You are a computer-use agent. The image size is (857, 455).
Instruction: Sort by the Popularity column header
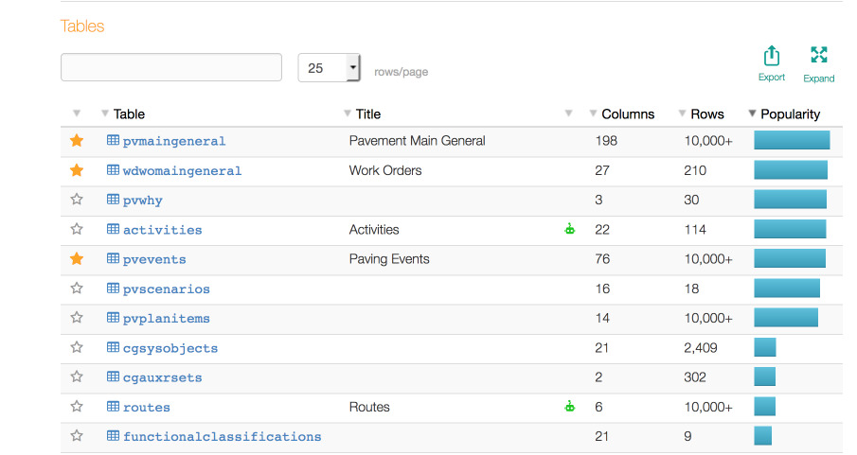coord(790,114)
